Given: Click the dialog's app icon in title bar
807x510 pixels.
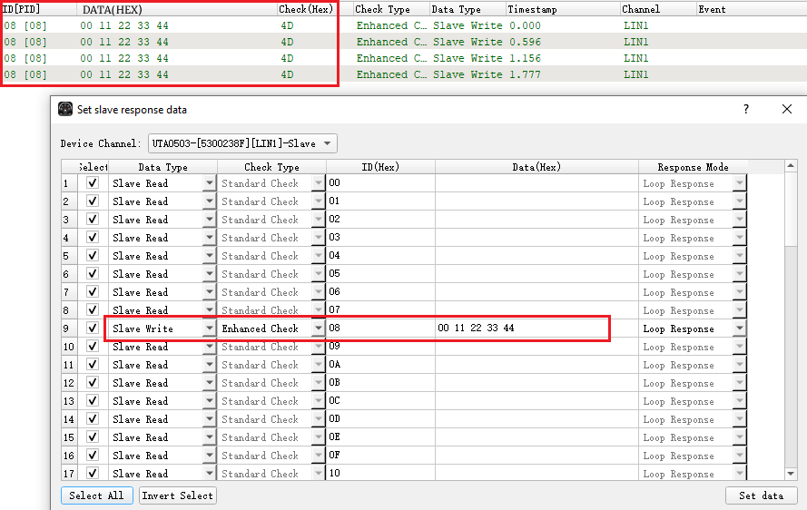Looking at the screenshot, I should (x=65, y=110).
